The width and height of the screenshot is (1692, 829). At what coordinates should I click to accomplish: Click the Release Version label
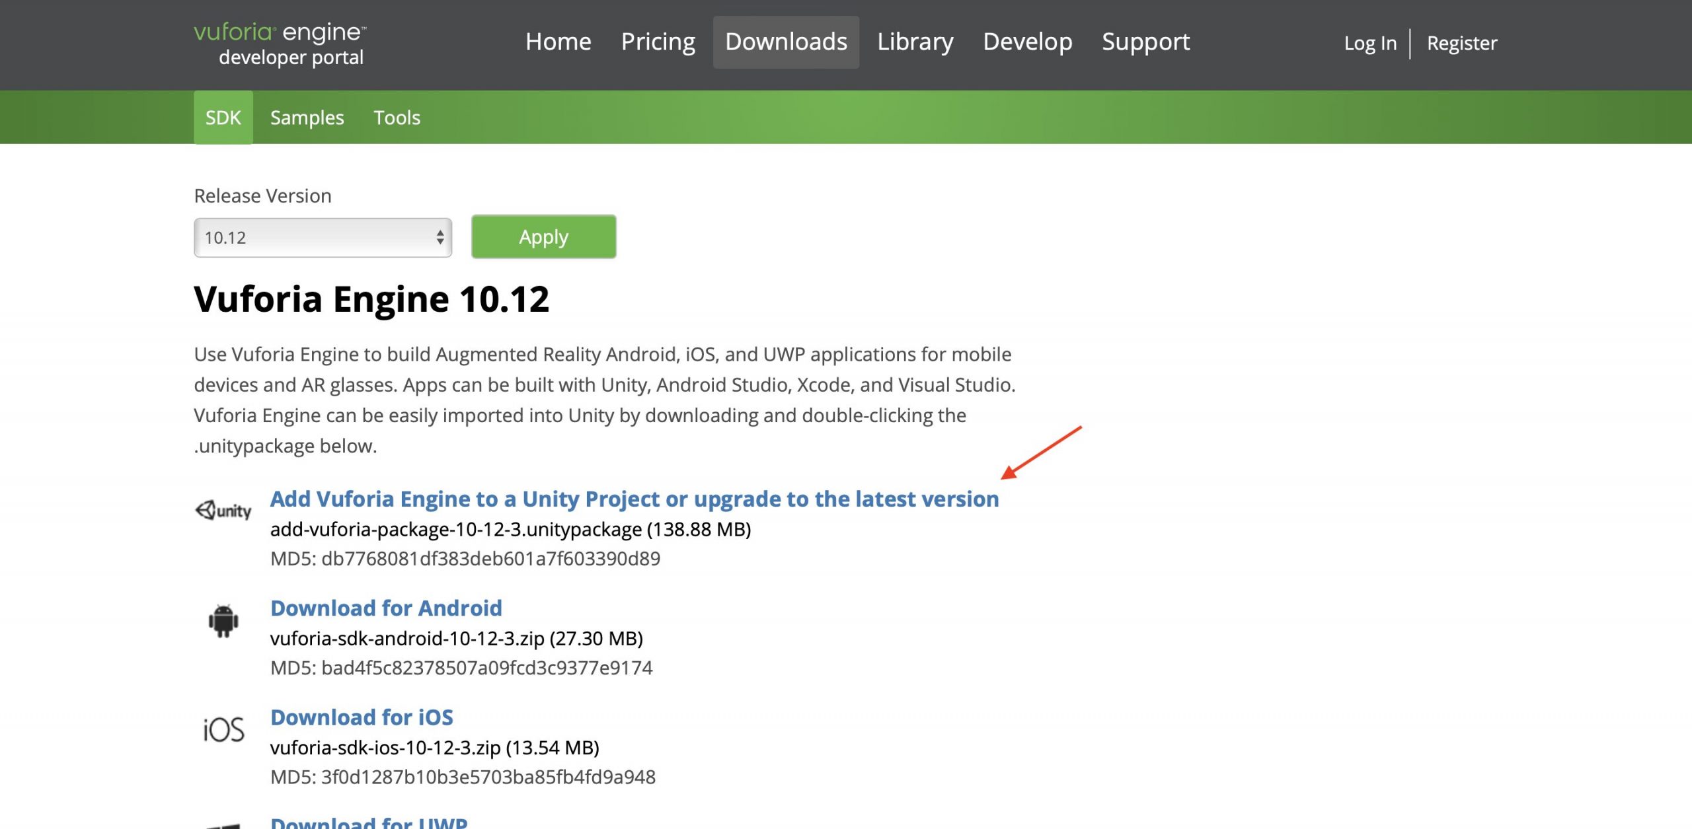262,196
